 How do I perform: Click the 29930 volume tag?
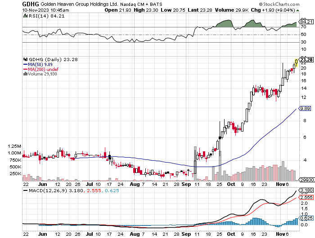pos(307,180)
